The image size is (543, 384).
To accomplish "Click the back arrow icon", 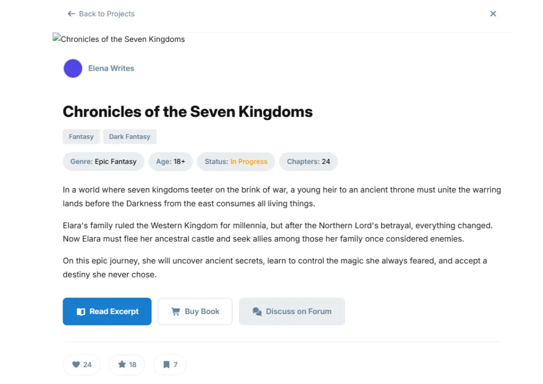I will tap(71, 14).
